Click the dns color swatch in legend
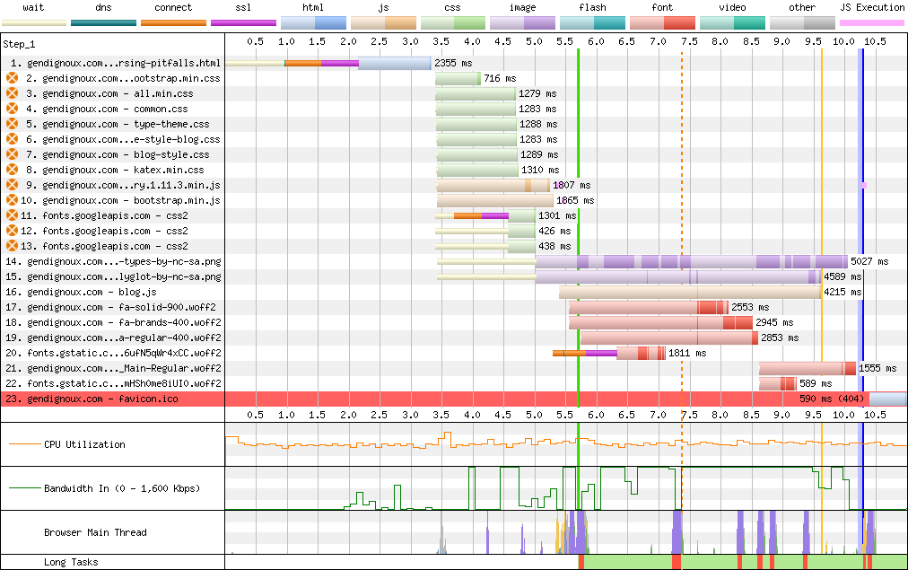 pos(103,22)
